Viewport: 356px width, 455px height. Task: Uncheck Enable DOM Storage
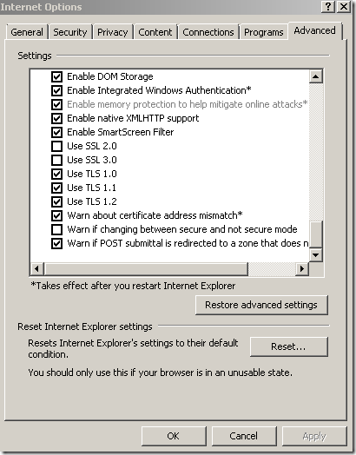click(56, 76)
